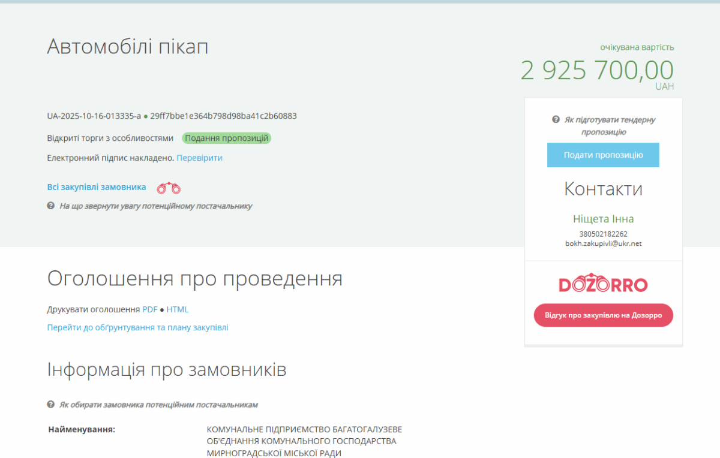Click contact name 'Ніщета Інна'

click(x=603, y=219)
